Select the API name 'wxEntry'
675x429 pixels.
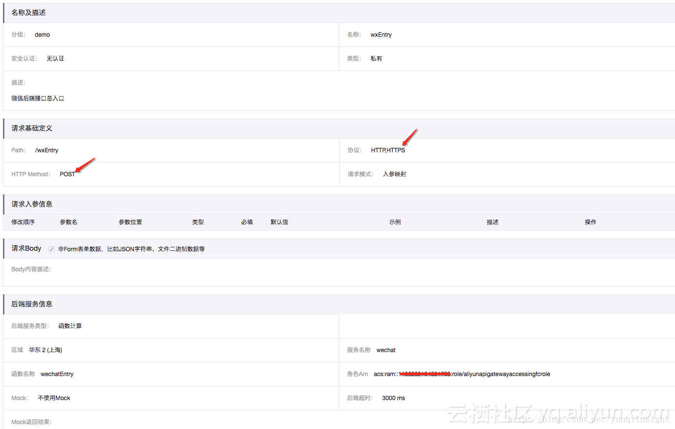pos(381,35)
